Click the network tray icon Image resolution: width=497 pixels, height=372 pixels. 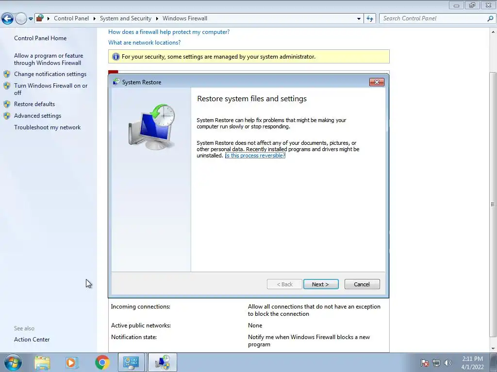436,363
